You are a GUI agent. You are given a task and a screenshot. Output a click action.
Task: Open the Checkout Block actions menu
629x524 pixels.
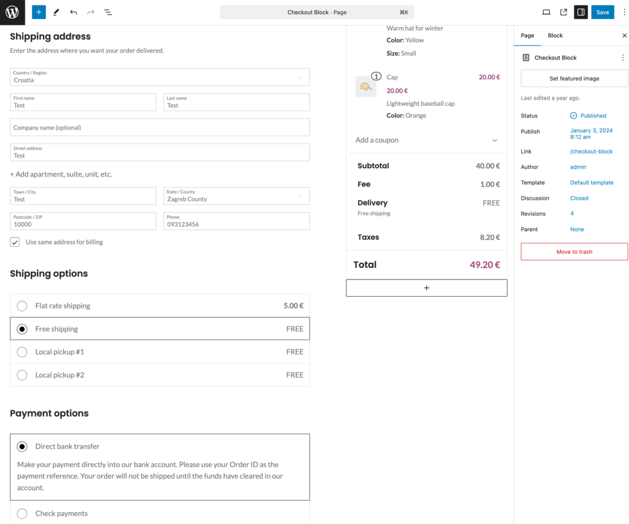click(622, 58)
